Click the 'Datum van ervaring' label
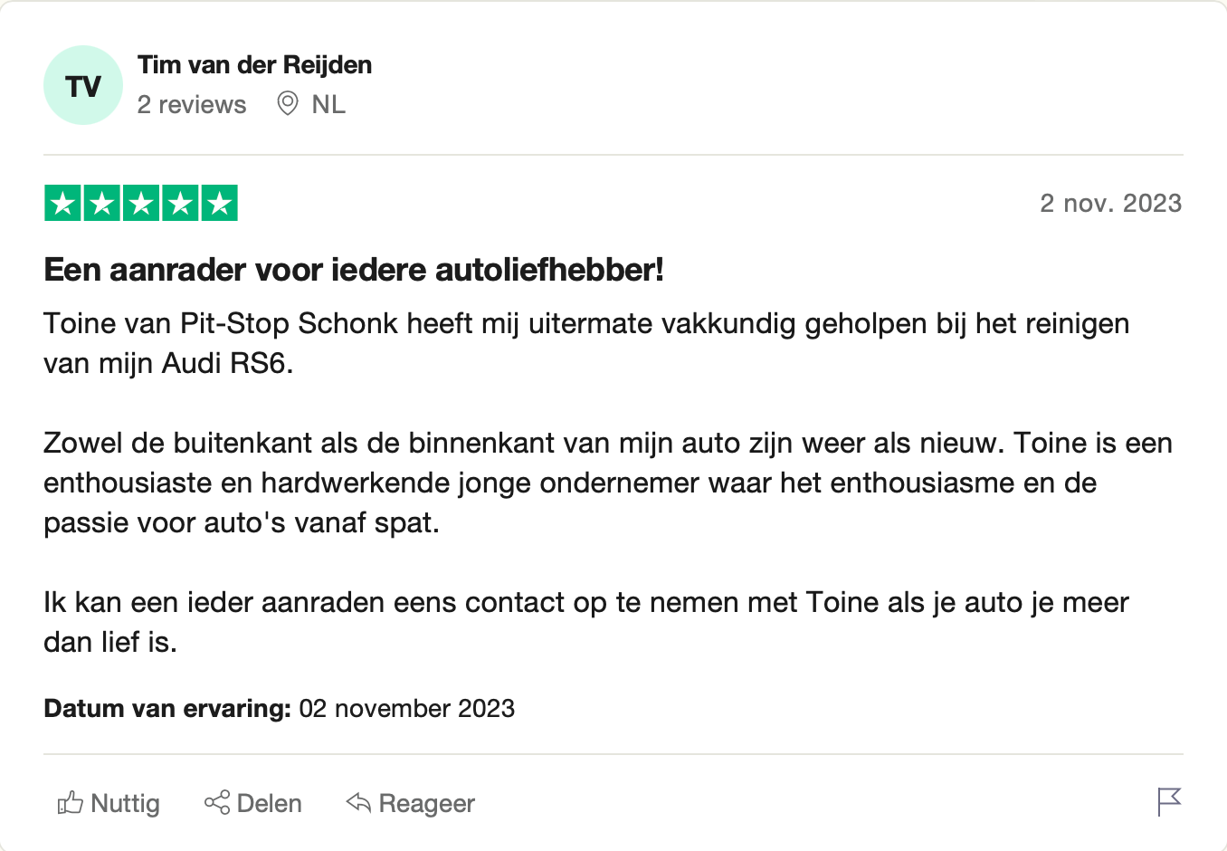Viewport: 1227px width, 851px height. [167, 708]
